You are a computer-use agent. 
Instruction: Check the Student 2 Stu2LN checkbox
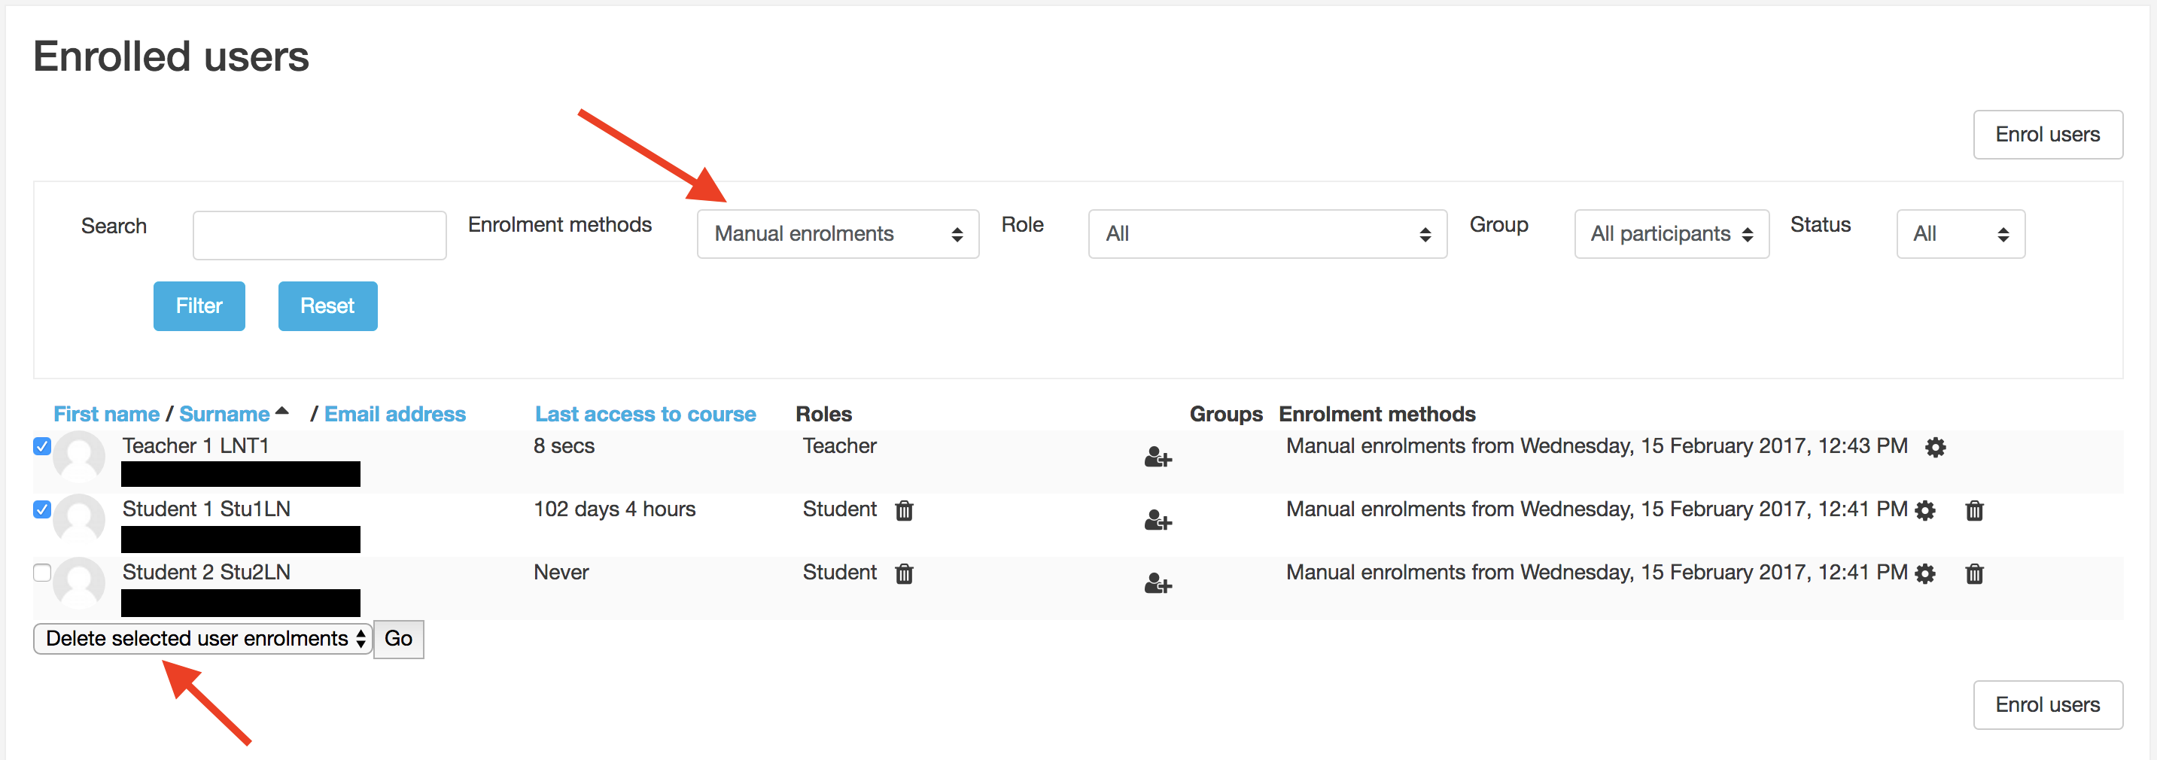coord(42,573)
